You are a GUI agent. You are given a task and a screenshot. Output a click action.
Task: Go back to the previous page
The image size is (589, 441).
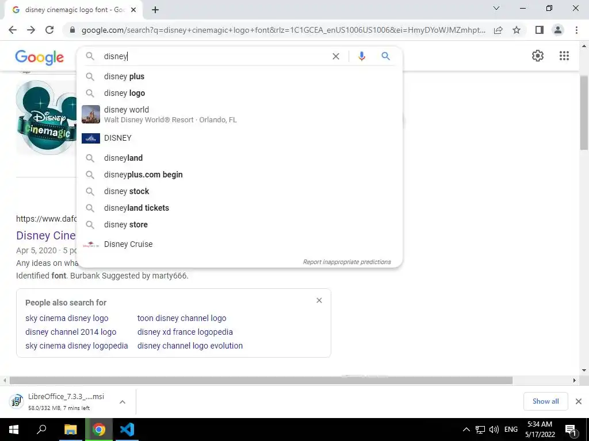click(13, 30)
